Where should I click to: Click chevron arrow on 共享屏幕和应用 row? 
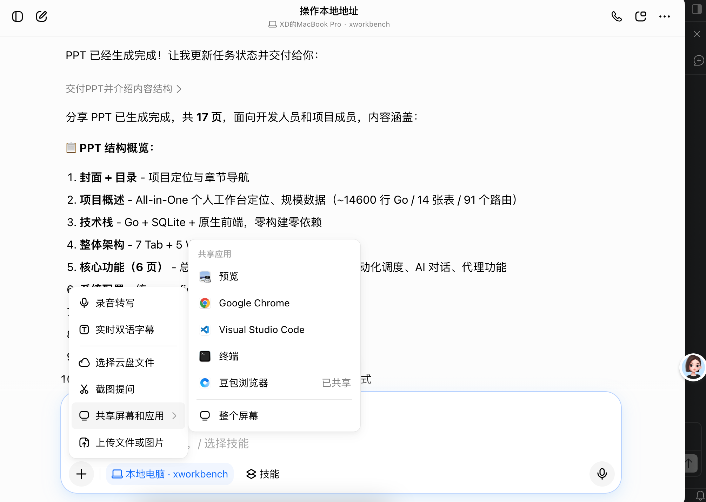174,416
